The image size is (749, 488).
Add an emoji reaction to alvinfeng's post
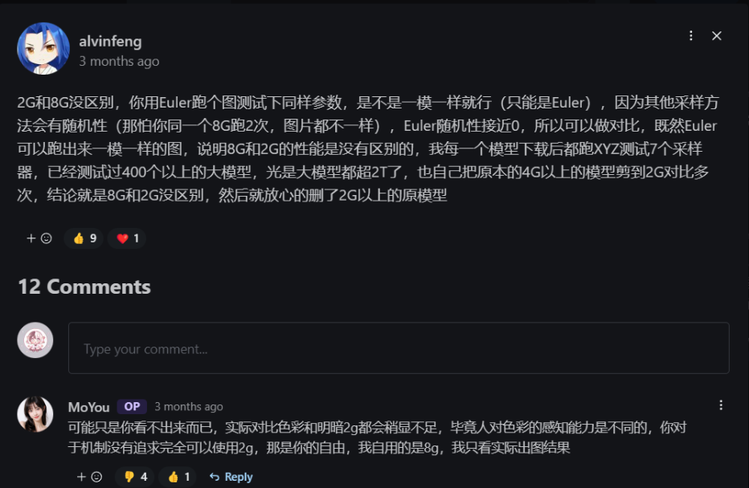(x=39, y=238)
